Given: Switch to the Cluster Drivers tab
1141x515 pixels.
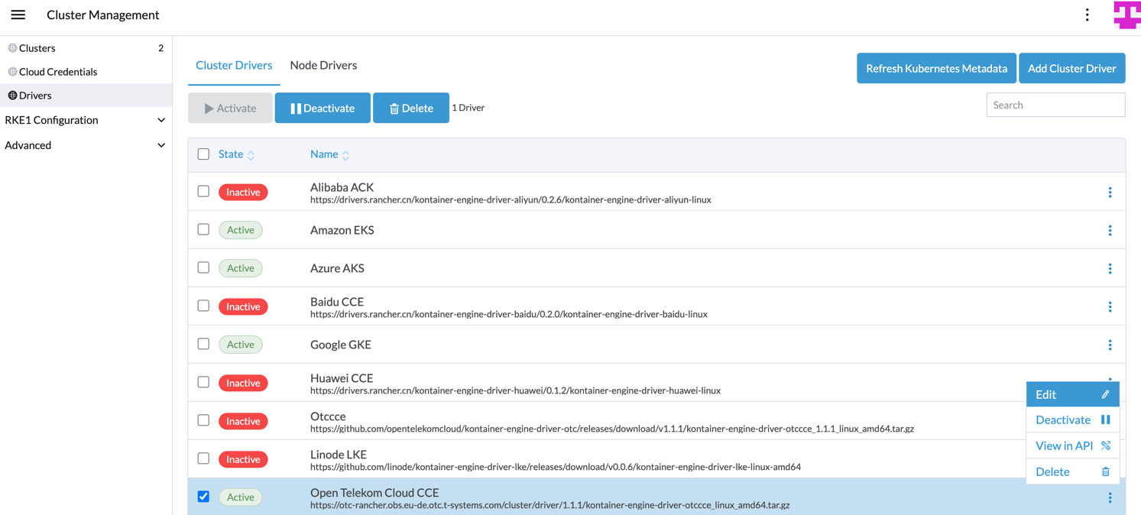Looking at the screenshot, I should (x=234, y=66).
